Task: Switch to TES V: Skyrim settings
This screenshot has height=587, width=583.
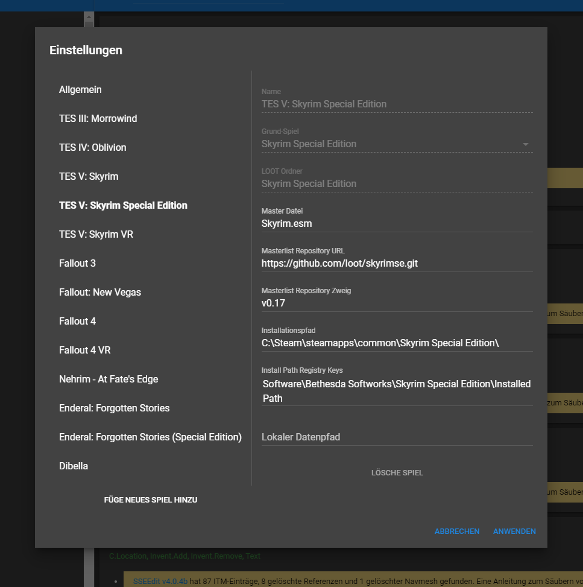Action: pyautogui.click(x=89, y=177)
